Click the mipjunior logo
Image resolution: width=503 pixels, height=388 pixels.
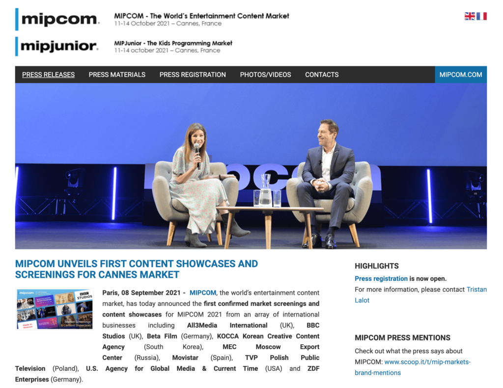point(57,46)
